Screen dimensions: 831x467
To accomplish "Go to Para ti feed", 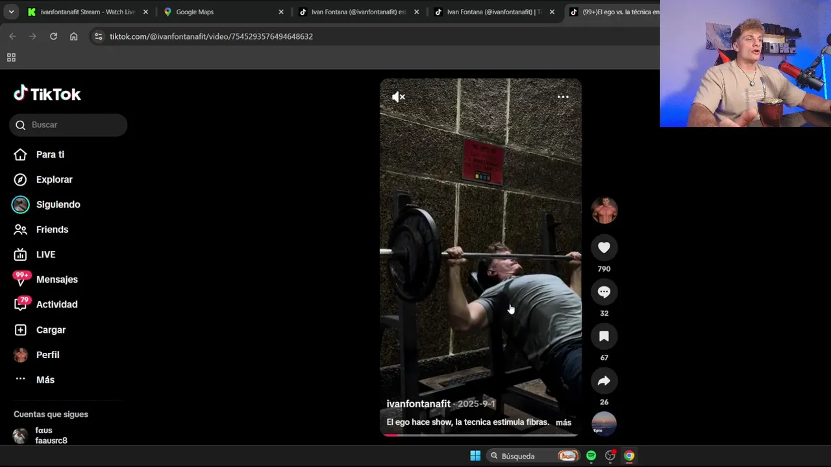I will click(50, 154).
